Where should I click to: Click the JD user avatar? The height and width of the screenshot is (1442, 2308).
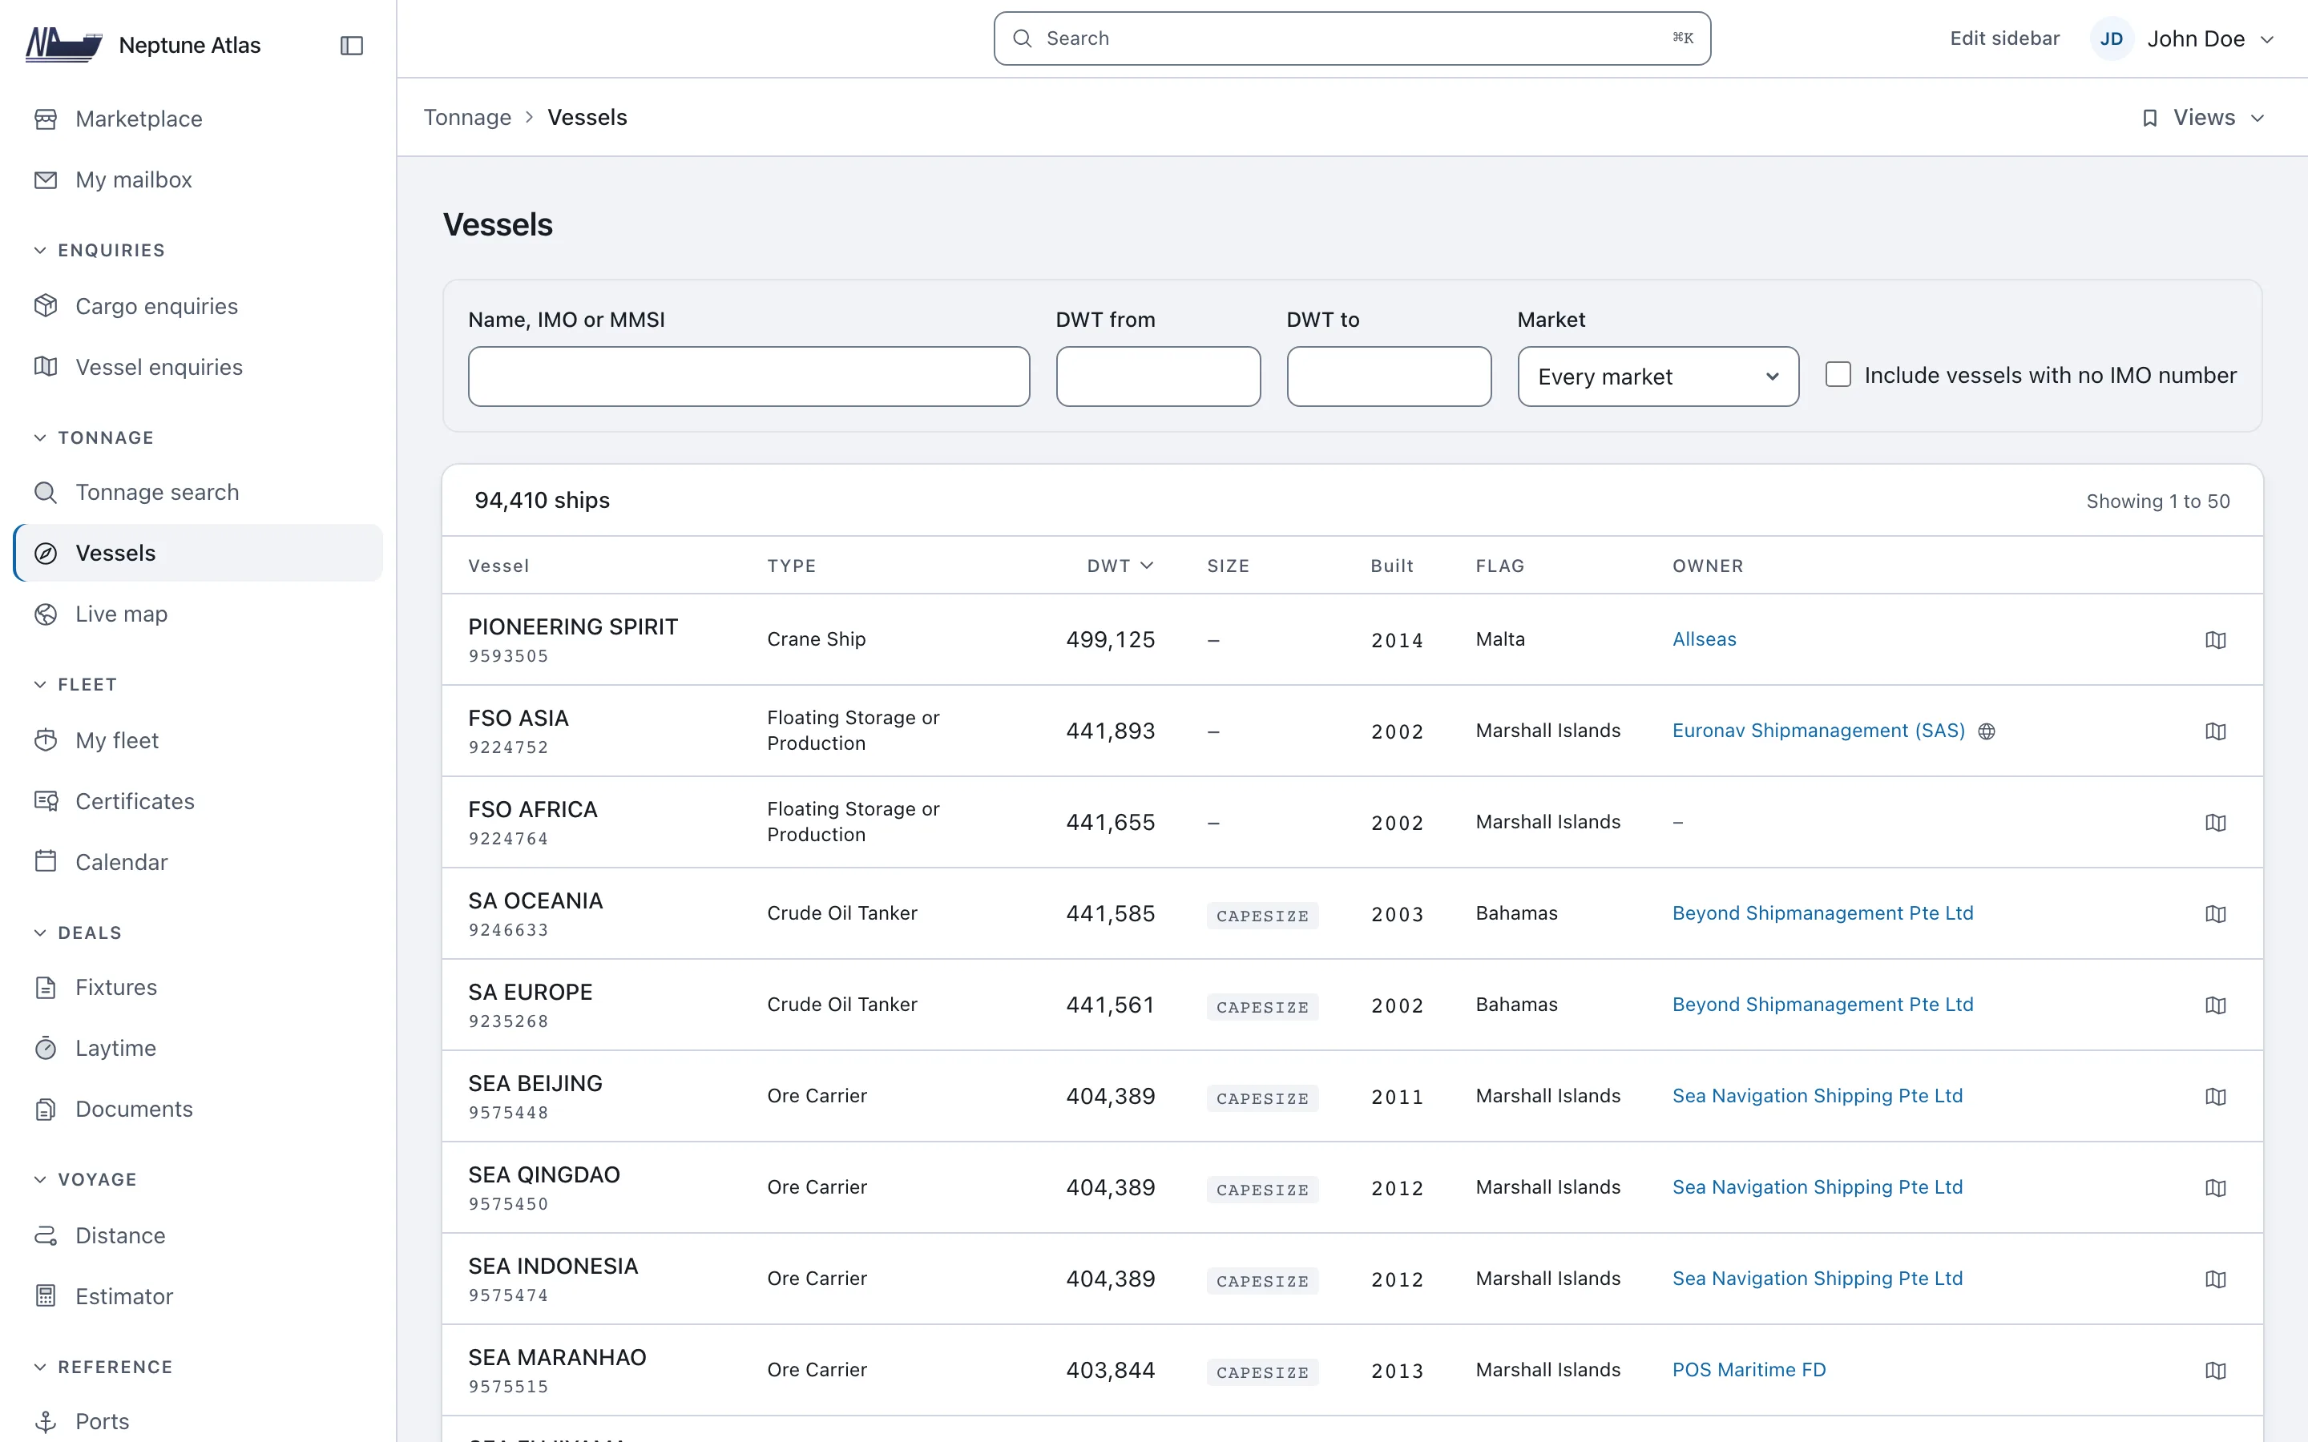click(2111, 39)
